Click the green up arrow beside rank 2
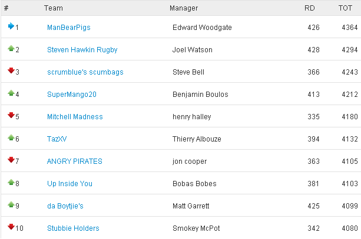This screenshot has height=239, width=361. click(x=11, y=48)
